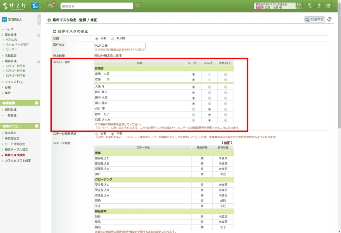This screenshot has height=233, width=341.
Task: Open the help question mark icon
Action: point(319,6)
